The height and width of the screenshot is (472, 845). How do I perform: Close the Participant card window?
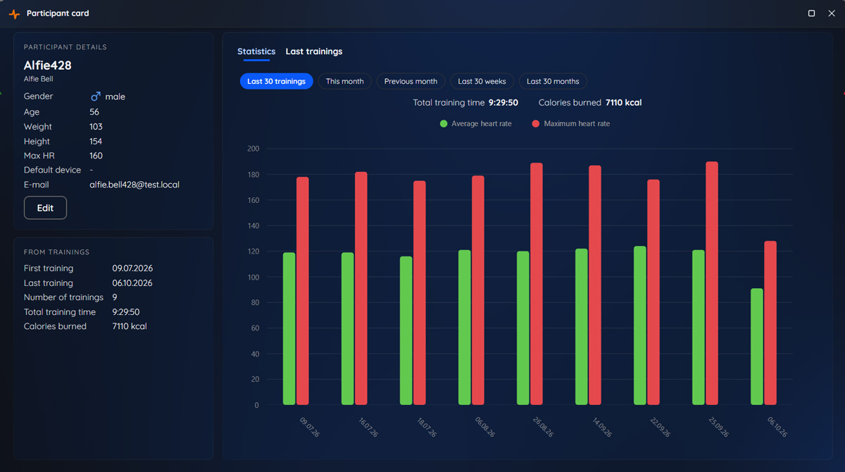click(831, 13)
